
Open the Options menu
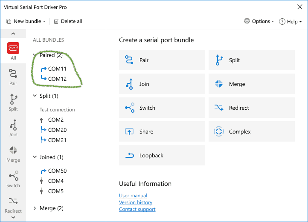tap(259, 21)
